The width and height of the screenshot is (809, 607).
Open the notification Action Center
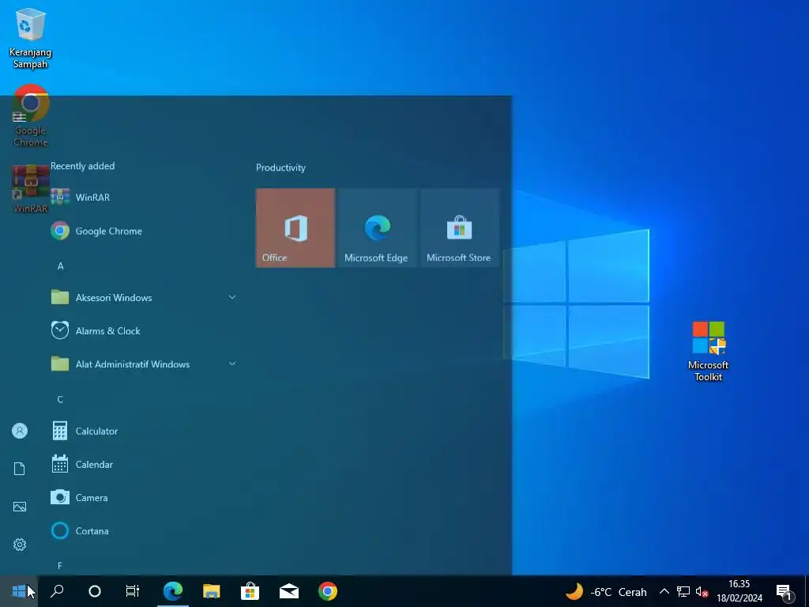coord(785,592)
